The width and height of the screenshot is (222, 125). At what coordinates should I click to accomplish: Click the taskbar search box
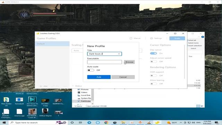[38, 123]
